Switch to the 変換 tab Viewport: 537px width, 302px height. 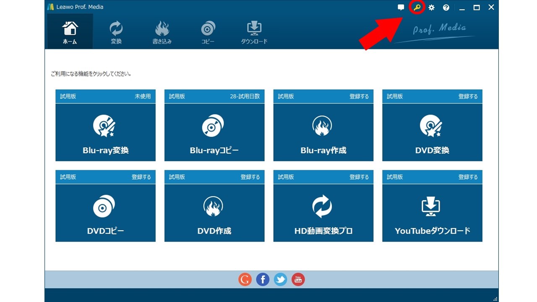tap(116, 32)
